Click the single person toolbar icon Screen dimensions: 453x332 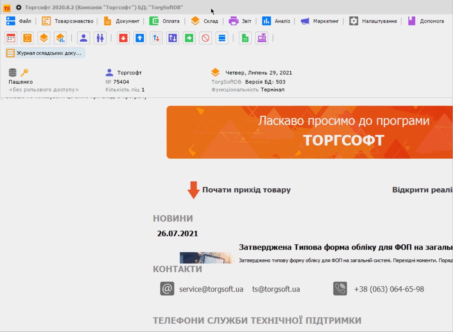tap(84, 38)
